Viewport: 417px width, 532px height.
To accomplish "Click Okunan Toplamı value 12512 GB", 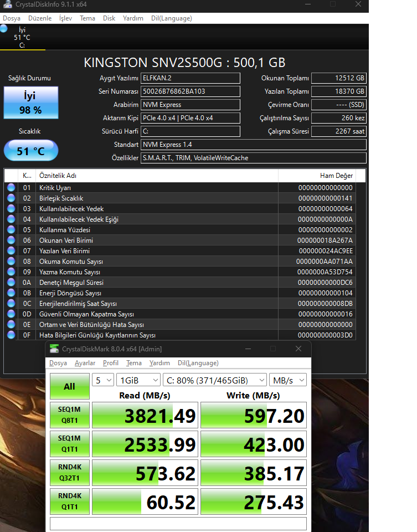I will tap(339, 78).
